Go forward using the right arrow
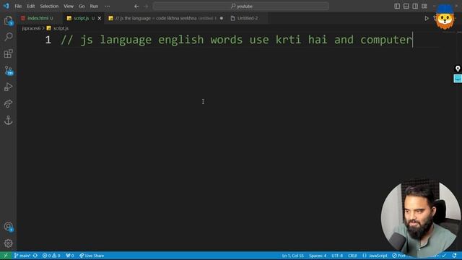Screen dimensions: 462x260 click(146, 6)
